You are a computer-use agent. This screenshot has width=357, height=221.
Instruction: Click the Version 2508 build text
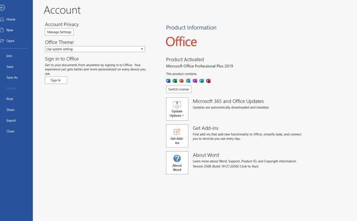[226, 166]
